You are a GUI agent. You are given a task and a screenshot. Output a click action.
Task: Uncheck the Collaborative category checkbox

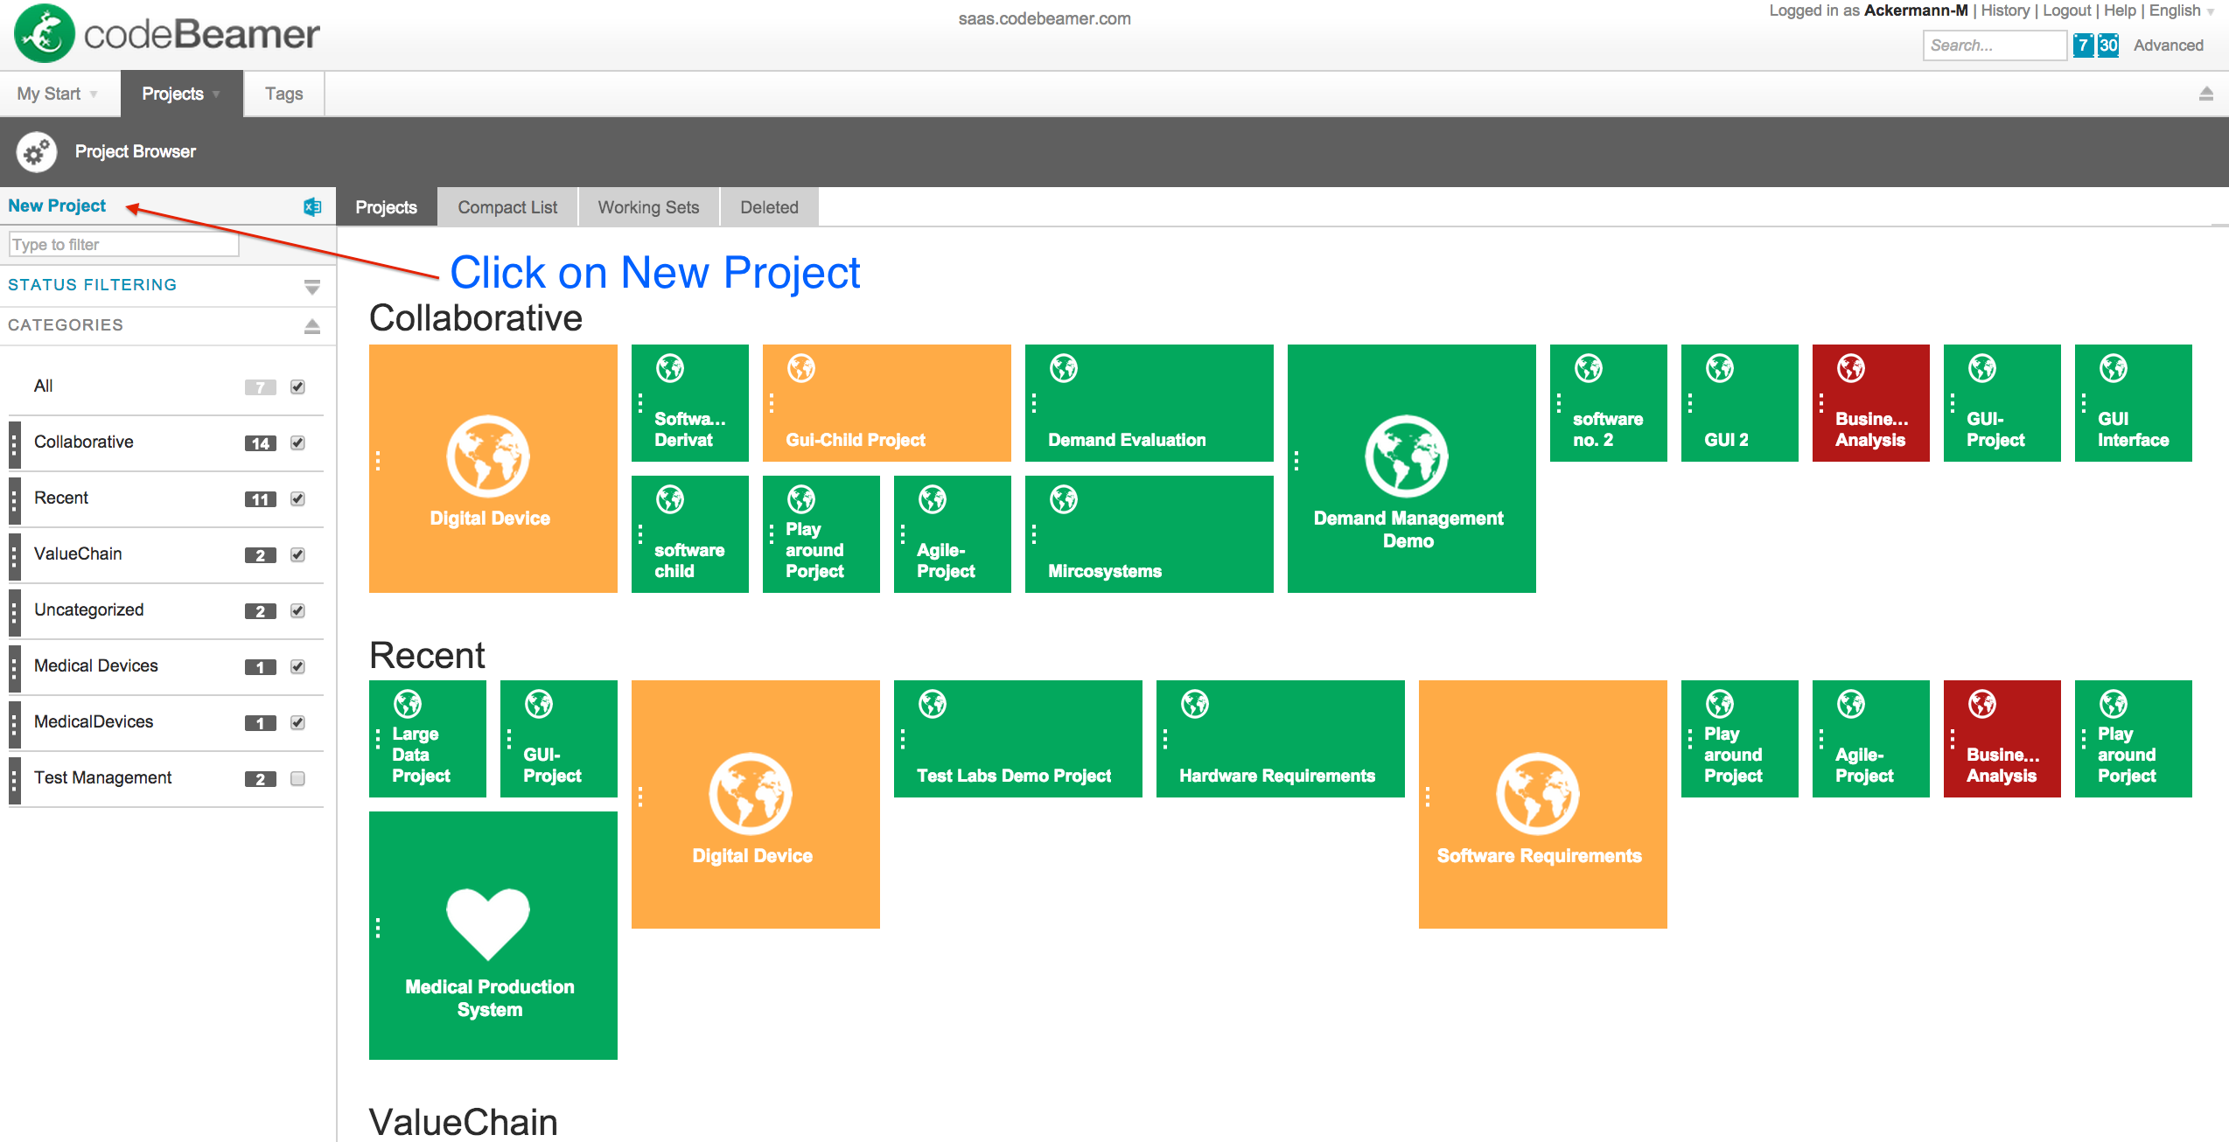pyautogui.click(x=297, y=442)
